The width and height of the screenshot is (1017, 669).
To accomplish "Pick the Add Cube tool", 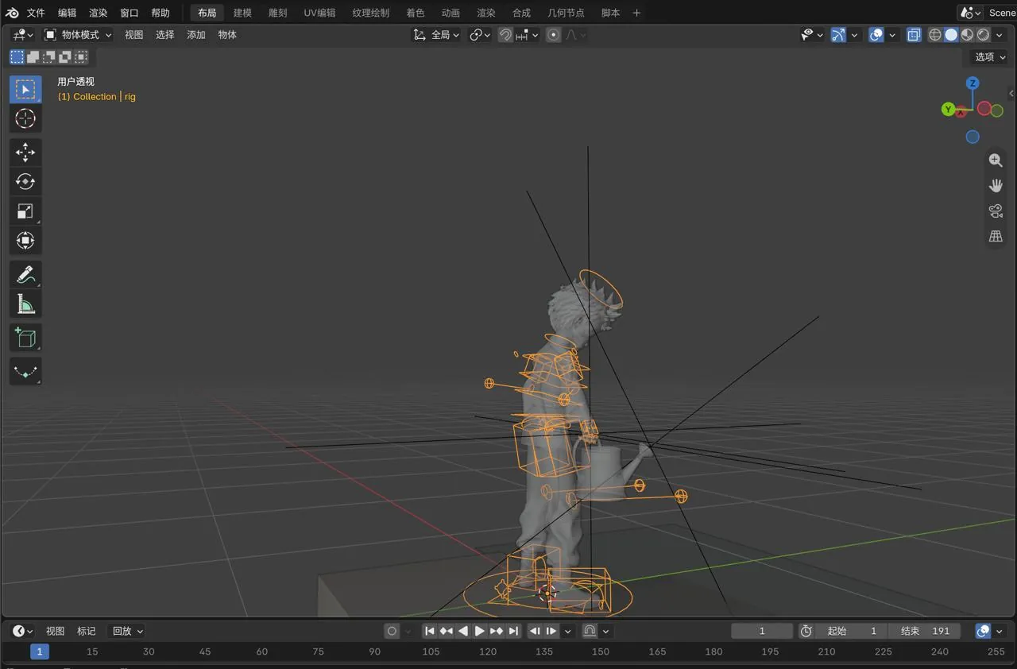I will pos(25,338).
